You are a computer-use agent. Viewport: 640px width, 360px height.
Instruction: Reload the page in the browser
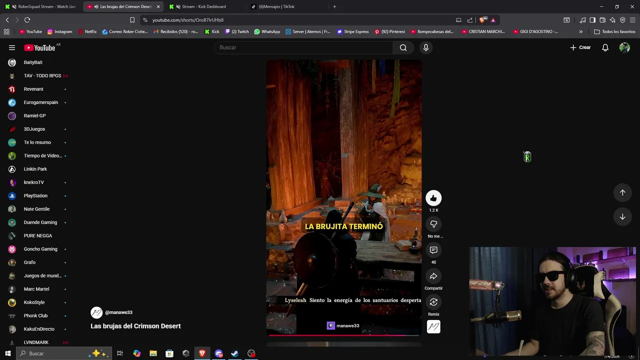coord(27,20)
